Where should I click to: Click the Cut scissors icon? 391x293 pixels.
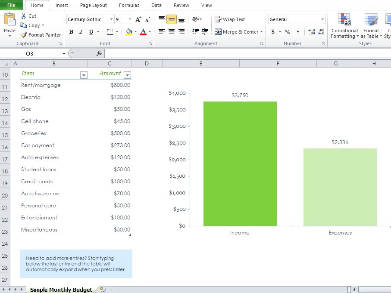coord(23,16)
